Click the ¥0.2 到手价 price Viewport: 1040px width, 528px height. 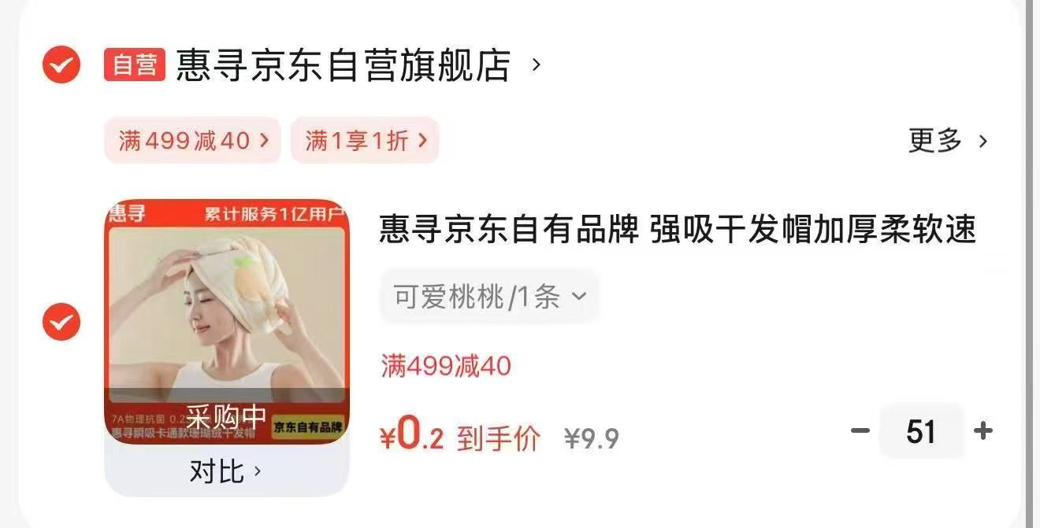pos(460,435)
